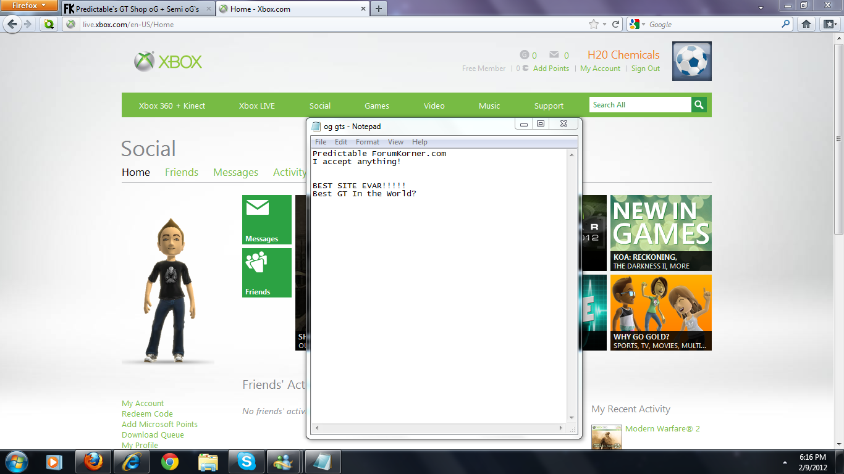
Task: Open Skype from the taskbar
Action: point(247,461)
